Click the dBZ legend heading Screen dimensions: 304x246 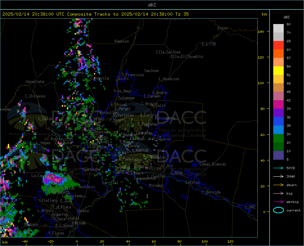pyautogui.click(x=286, y=17)
